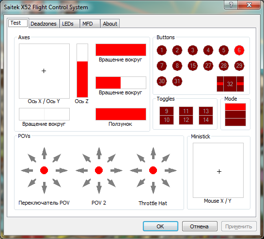Click toggle indicator 13
This screenshot has height=239, width=264.
(x=206, y=111)
